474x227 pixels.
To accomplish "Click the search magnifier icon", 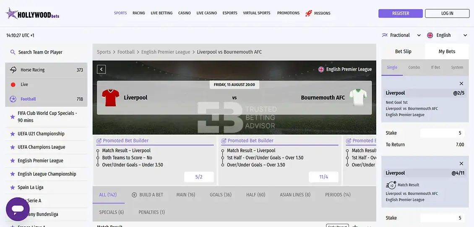I will (13, 52).
